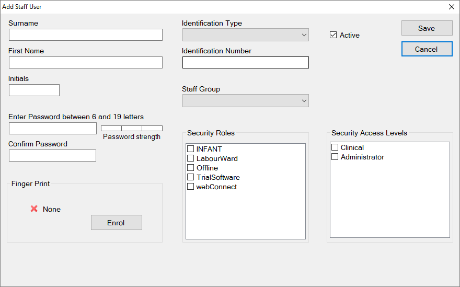The image size is (460, 287).
Task: Expand the Staff Group dropdown
Action: [246, 101]
